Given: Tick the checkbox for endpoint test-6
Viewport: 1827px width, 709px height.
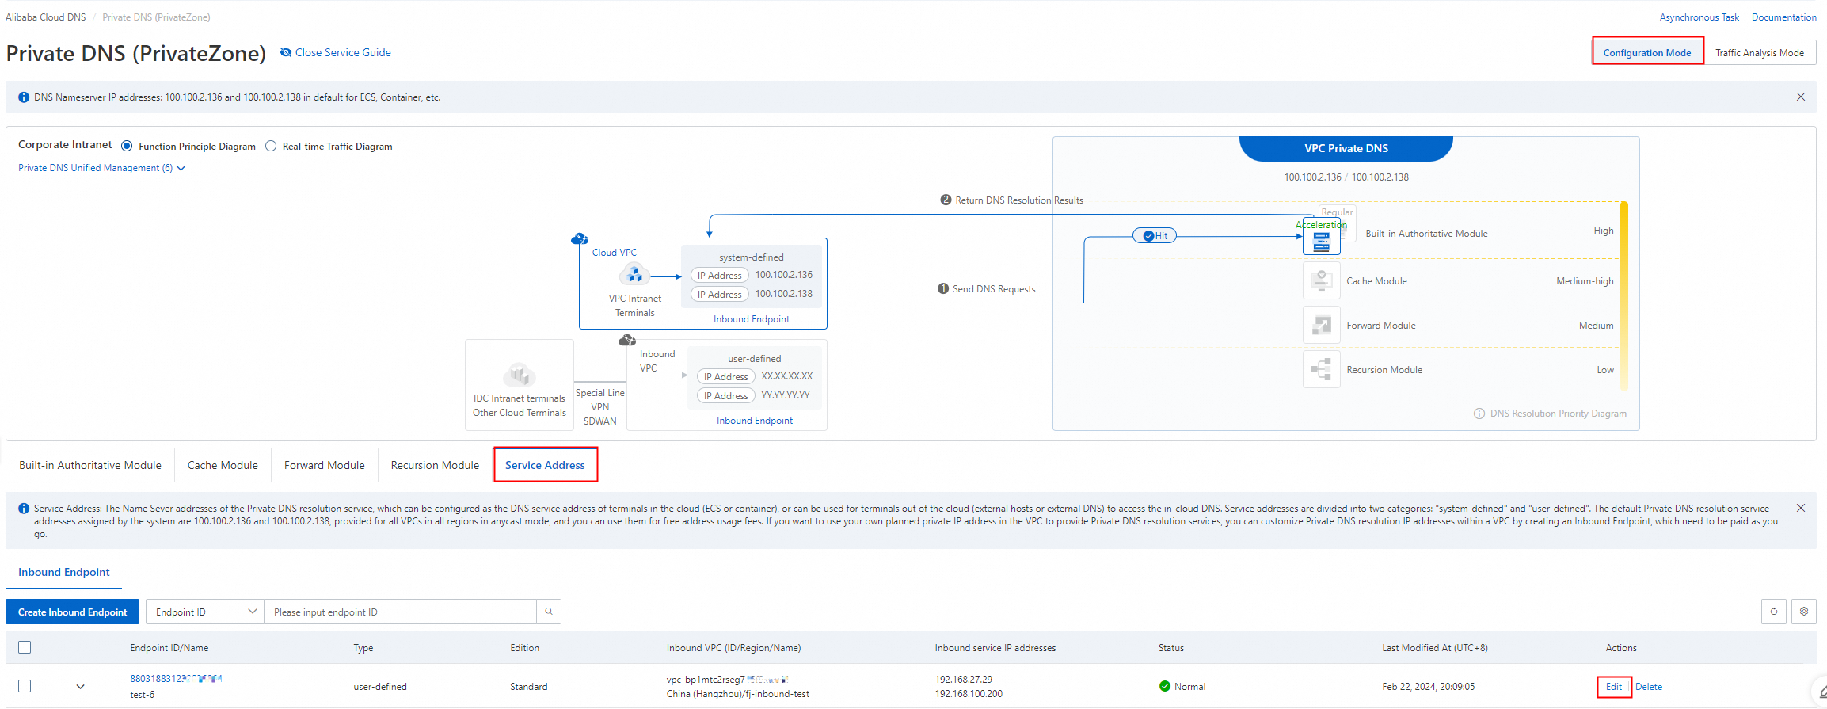Looking at the screenshot, I should pyautogui.click(x=25, y=686).
